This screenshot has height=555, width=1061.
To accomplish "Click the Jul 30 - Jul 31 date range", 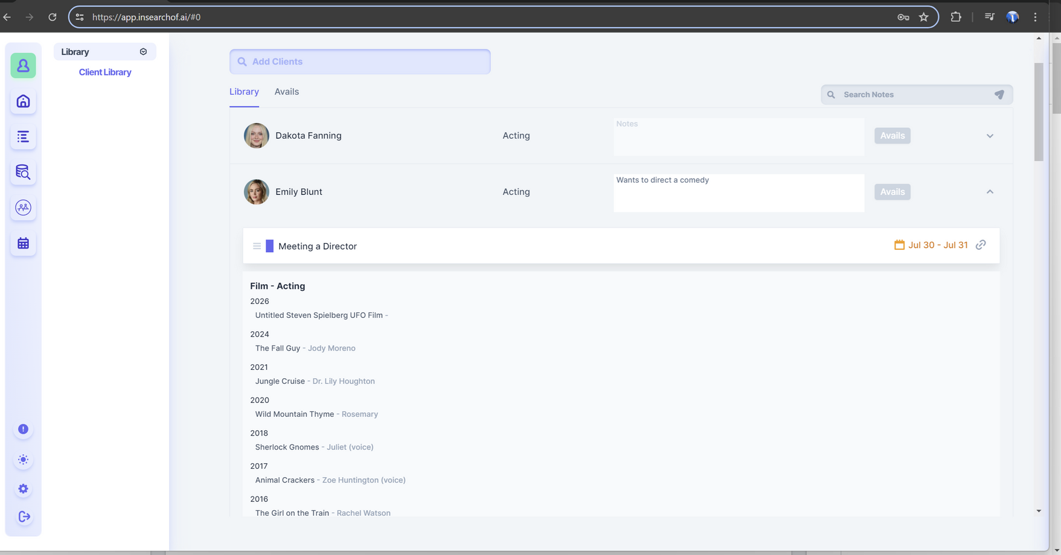I will point(937,245).
